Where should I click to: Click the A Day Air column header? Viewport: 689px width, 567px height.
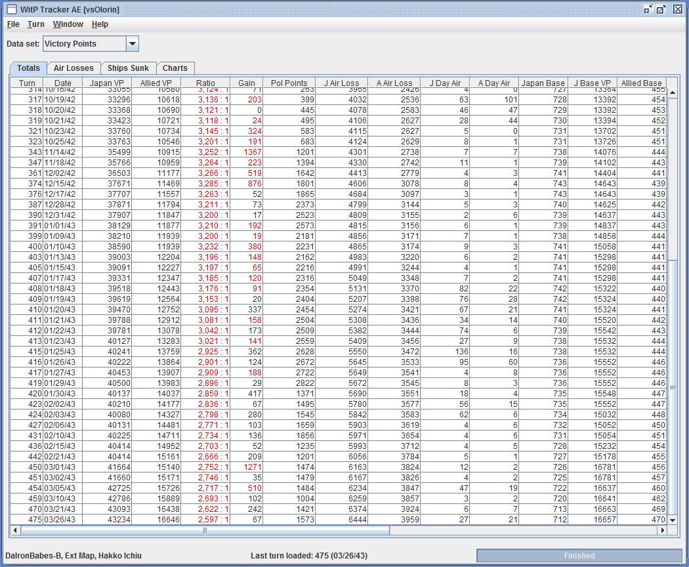(x=494, y=83)
